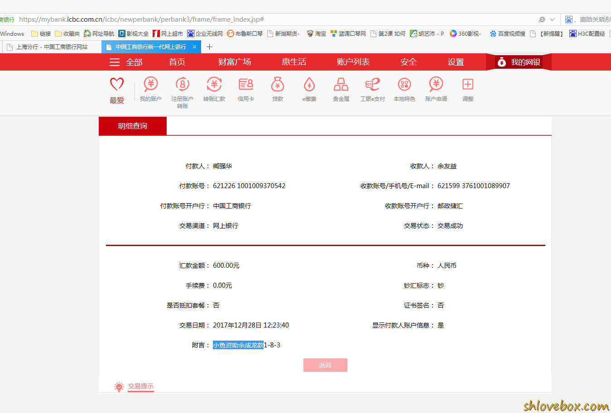Go to 首页 in the navigation bar
611x413 pixels.
click(x=177, y=62)
